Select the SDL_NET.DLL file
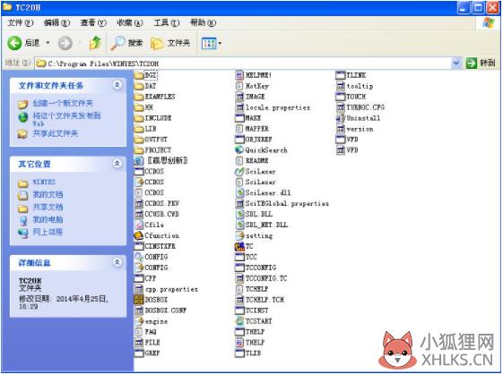The height and width of the screenshot is (374, 503). pos(262,225)
